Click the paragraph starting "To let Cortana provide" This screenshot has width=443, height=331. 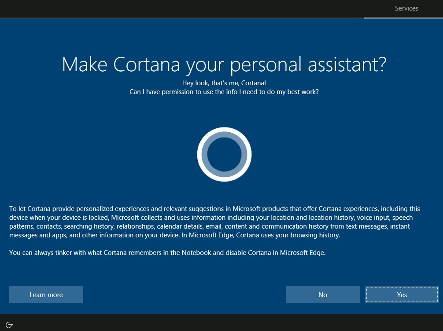[215, 222]
